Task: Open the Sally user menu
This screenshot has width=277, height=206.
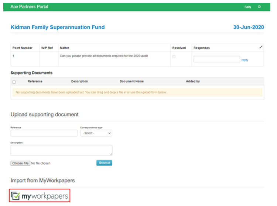Action: click(247, 7)
